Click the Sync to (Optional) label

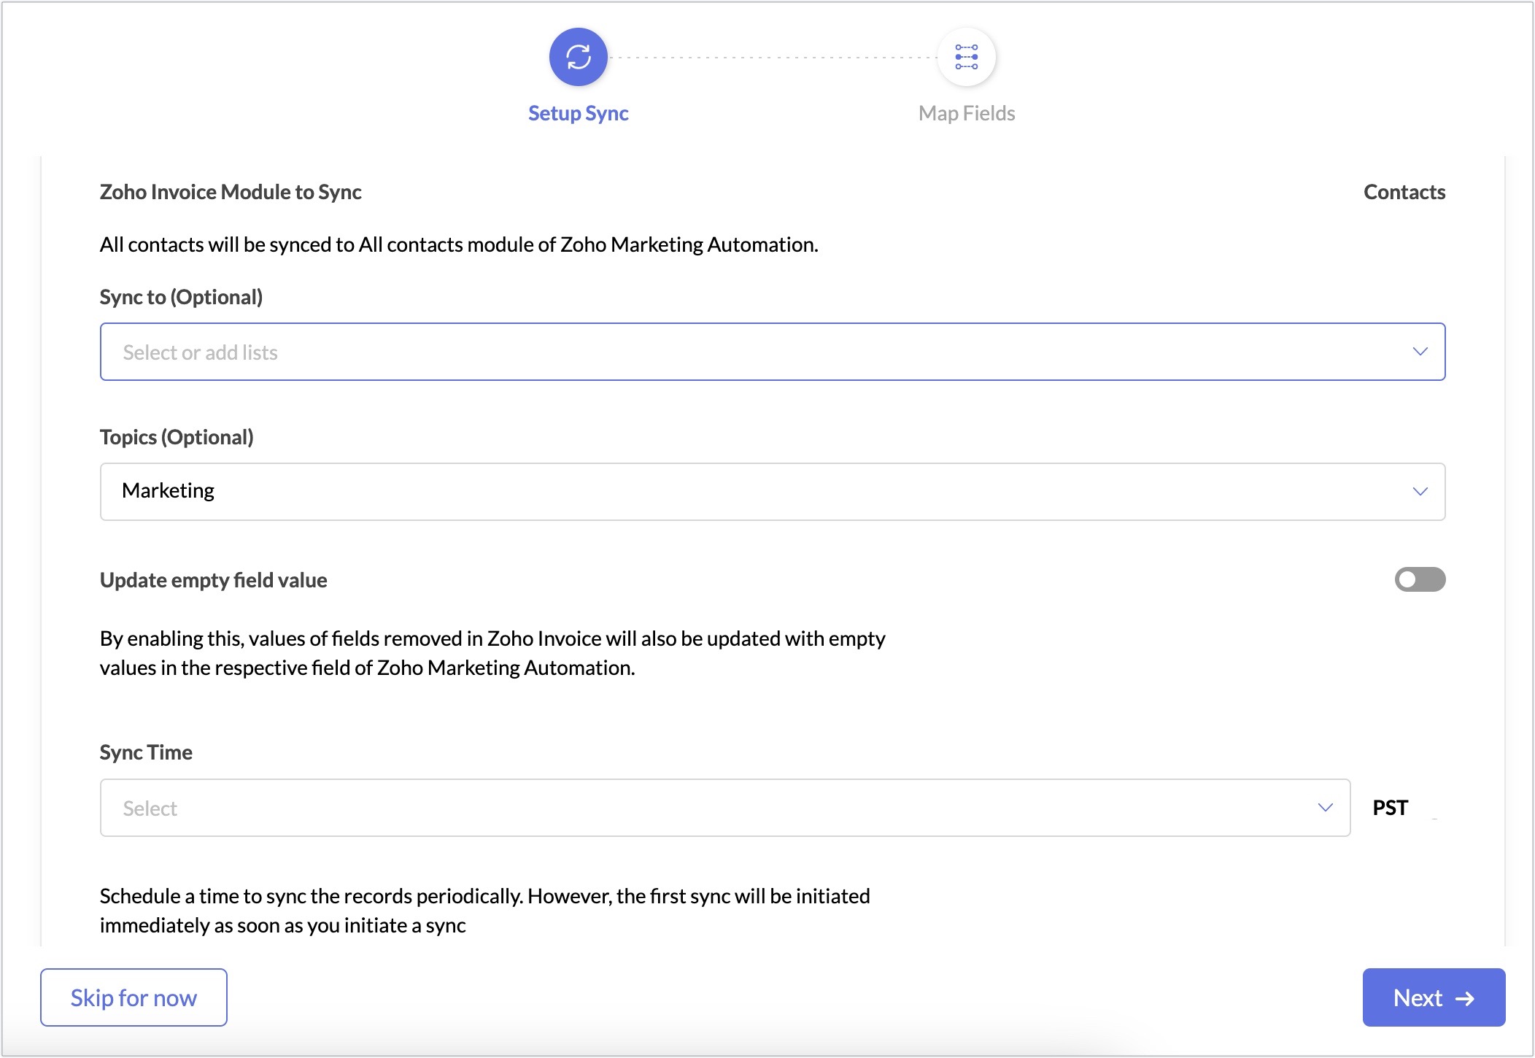(x=181, y=297)
